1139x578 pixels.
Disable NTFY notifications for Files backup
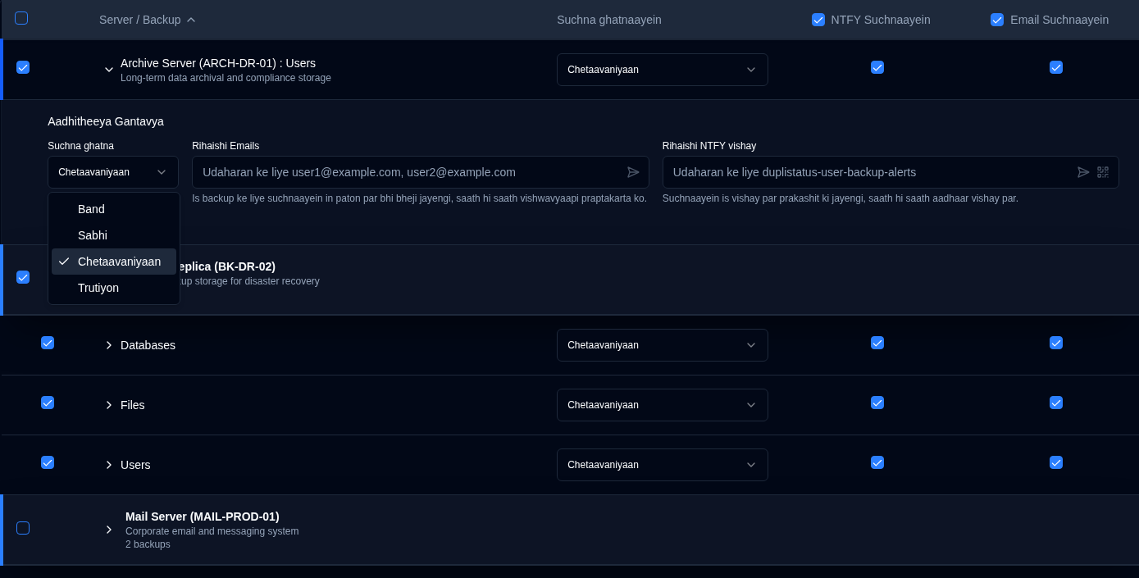(877, 403)
